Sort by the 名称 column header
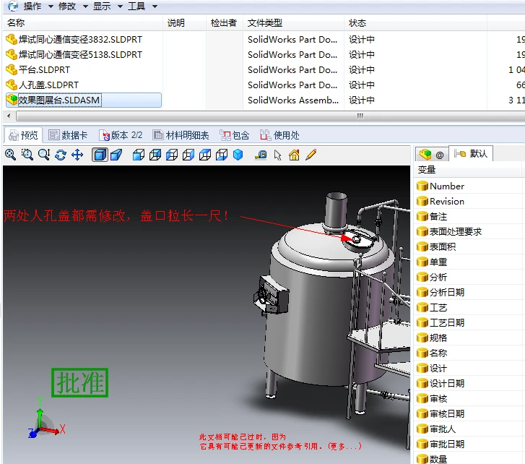Screen dimensions: 525x464 coord(84,23)
